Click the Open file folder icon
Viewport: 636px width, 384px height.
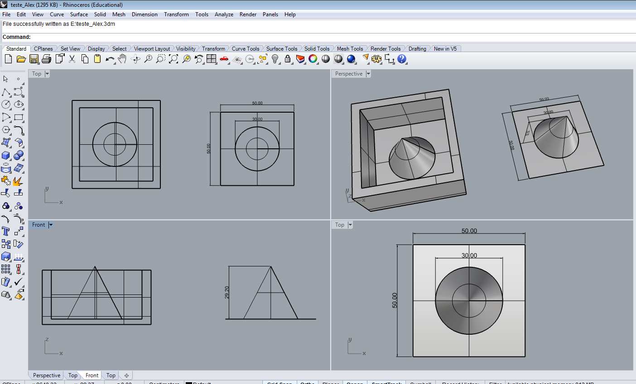pos(21,59)
